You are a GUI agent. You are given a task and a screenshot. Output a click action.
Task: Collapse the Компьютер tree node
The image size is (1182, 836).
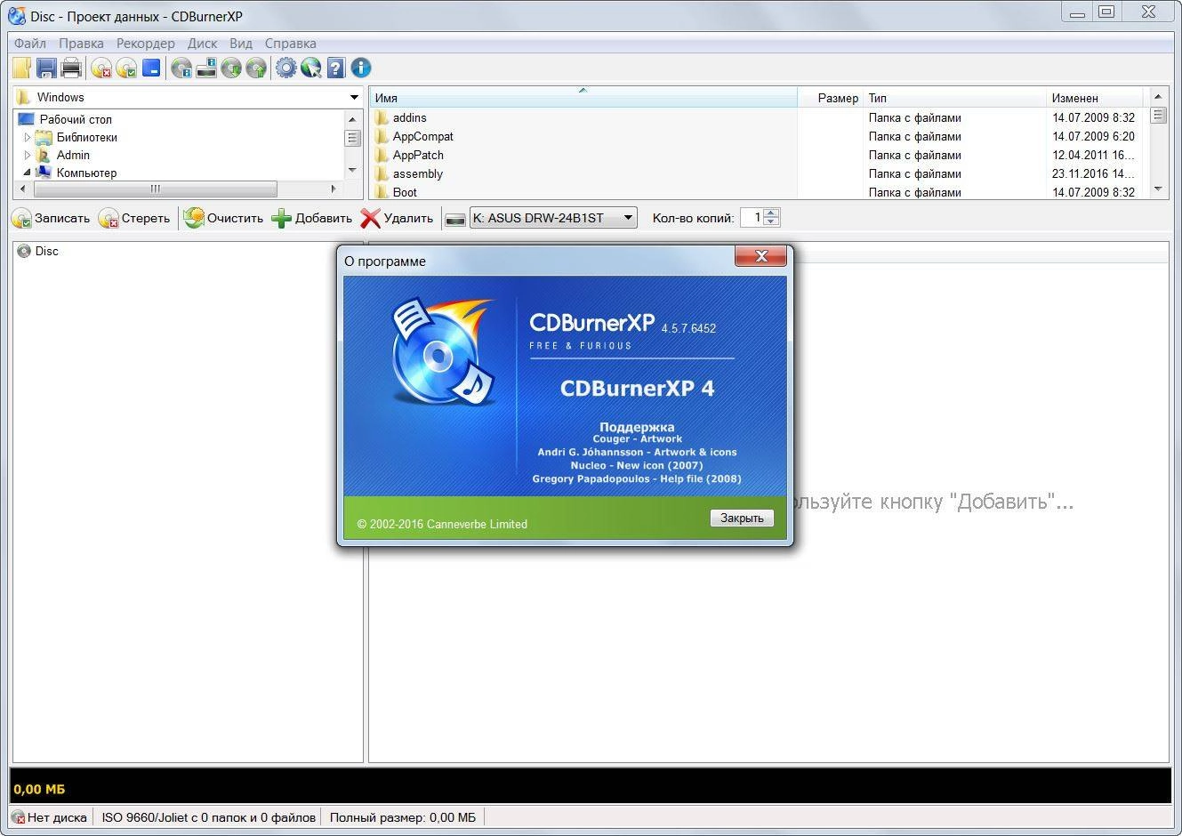point(28,173)
